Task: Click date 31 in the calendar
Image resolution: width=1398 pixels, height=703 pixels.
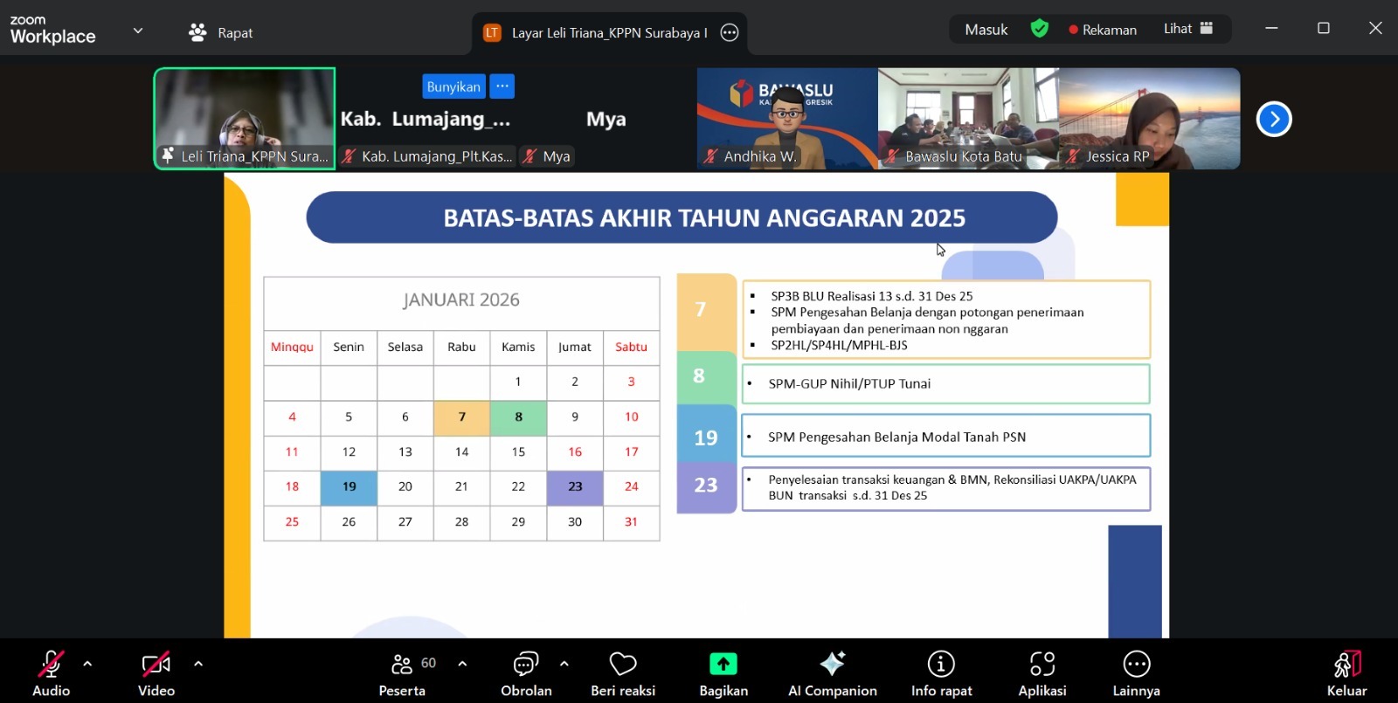Action: pyautogui.click(x=631, y=521)
